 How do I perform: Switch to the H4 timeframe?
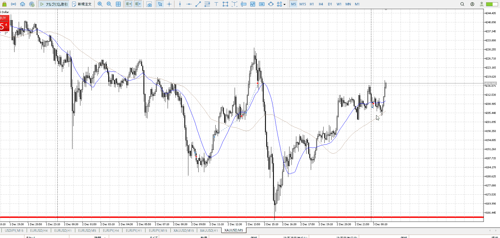tap(321, 4)
